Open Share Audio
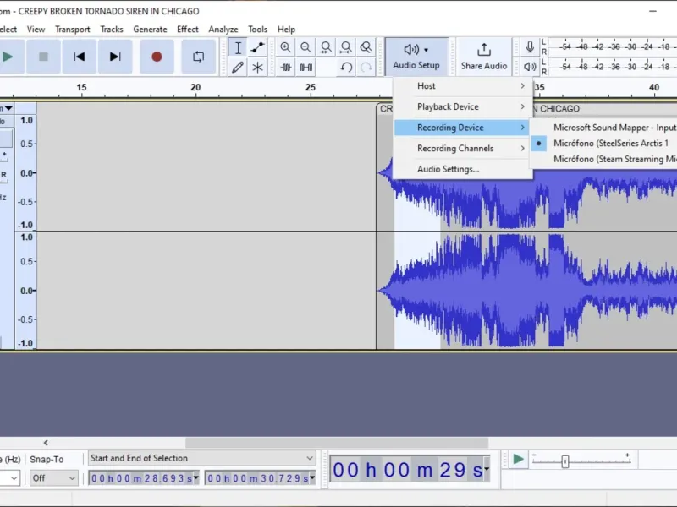Image resolution: width=677 pixels, height=507 pixels. tap(483, 57)
